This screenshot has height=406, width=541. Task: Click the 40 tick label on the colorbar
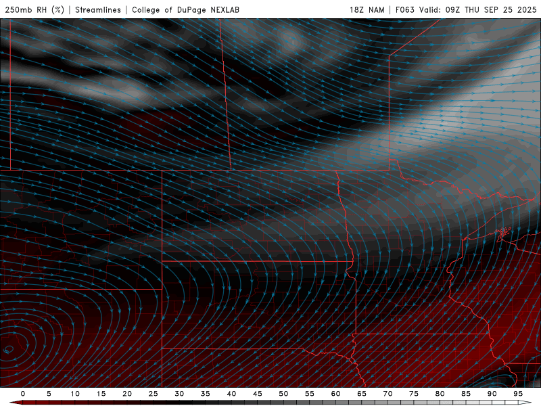point(231,394)
